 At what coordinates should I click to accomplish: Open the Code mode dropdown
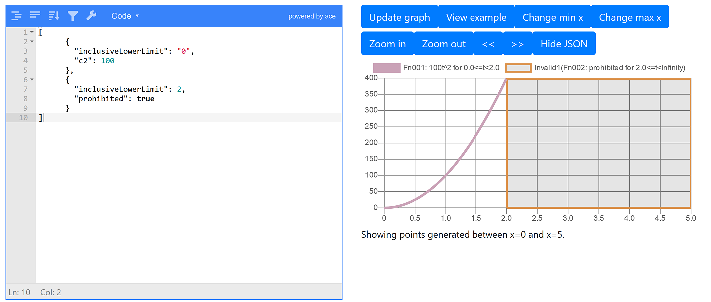click(x=125, y=16)
